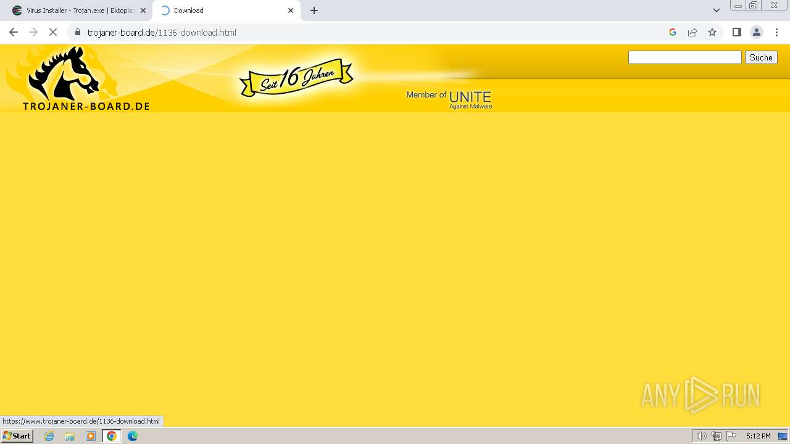
Task: Open the Chrome profile avatar
Action: (757, 32)
